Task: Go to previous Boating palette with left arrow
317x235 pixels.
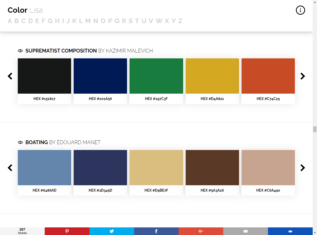Action: click(x=10, y=168)
